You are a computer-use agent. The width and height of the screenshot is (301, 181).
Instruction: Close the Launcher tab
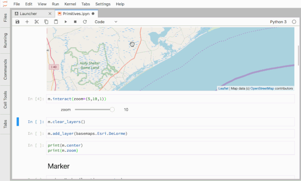[50, 14]
